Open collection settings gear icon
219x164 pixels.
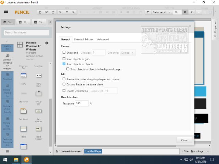(47, 43)
